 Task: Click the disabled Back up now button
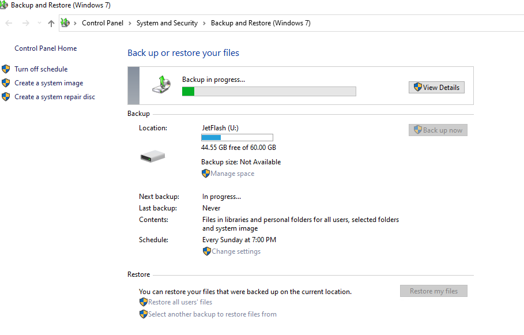point(438,130)
